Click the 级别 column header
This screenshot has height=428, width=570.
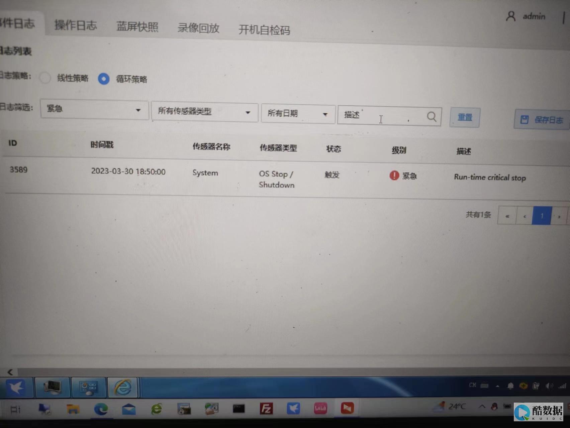pos(399,150)
